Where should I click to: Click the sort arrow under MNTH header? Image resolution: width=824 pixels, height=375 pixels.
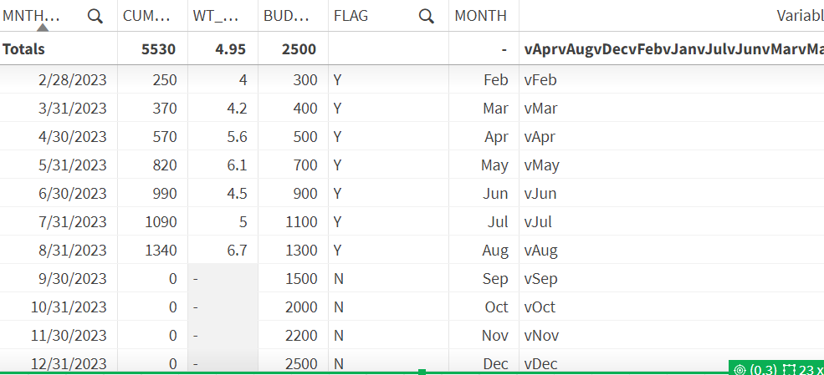coord(43,28)
